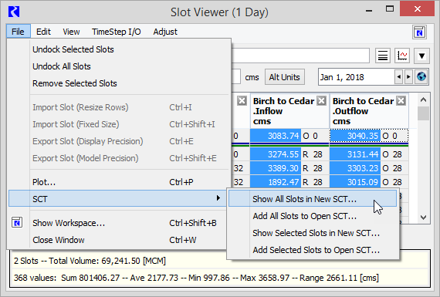This screenshot has height=297, width=440.
Task: Select Add Selected Slots to Open SCT
Action: (x=316, y=250)
